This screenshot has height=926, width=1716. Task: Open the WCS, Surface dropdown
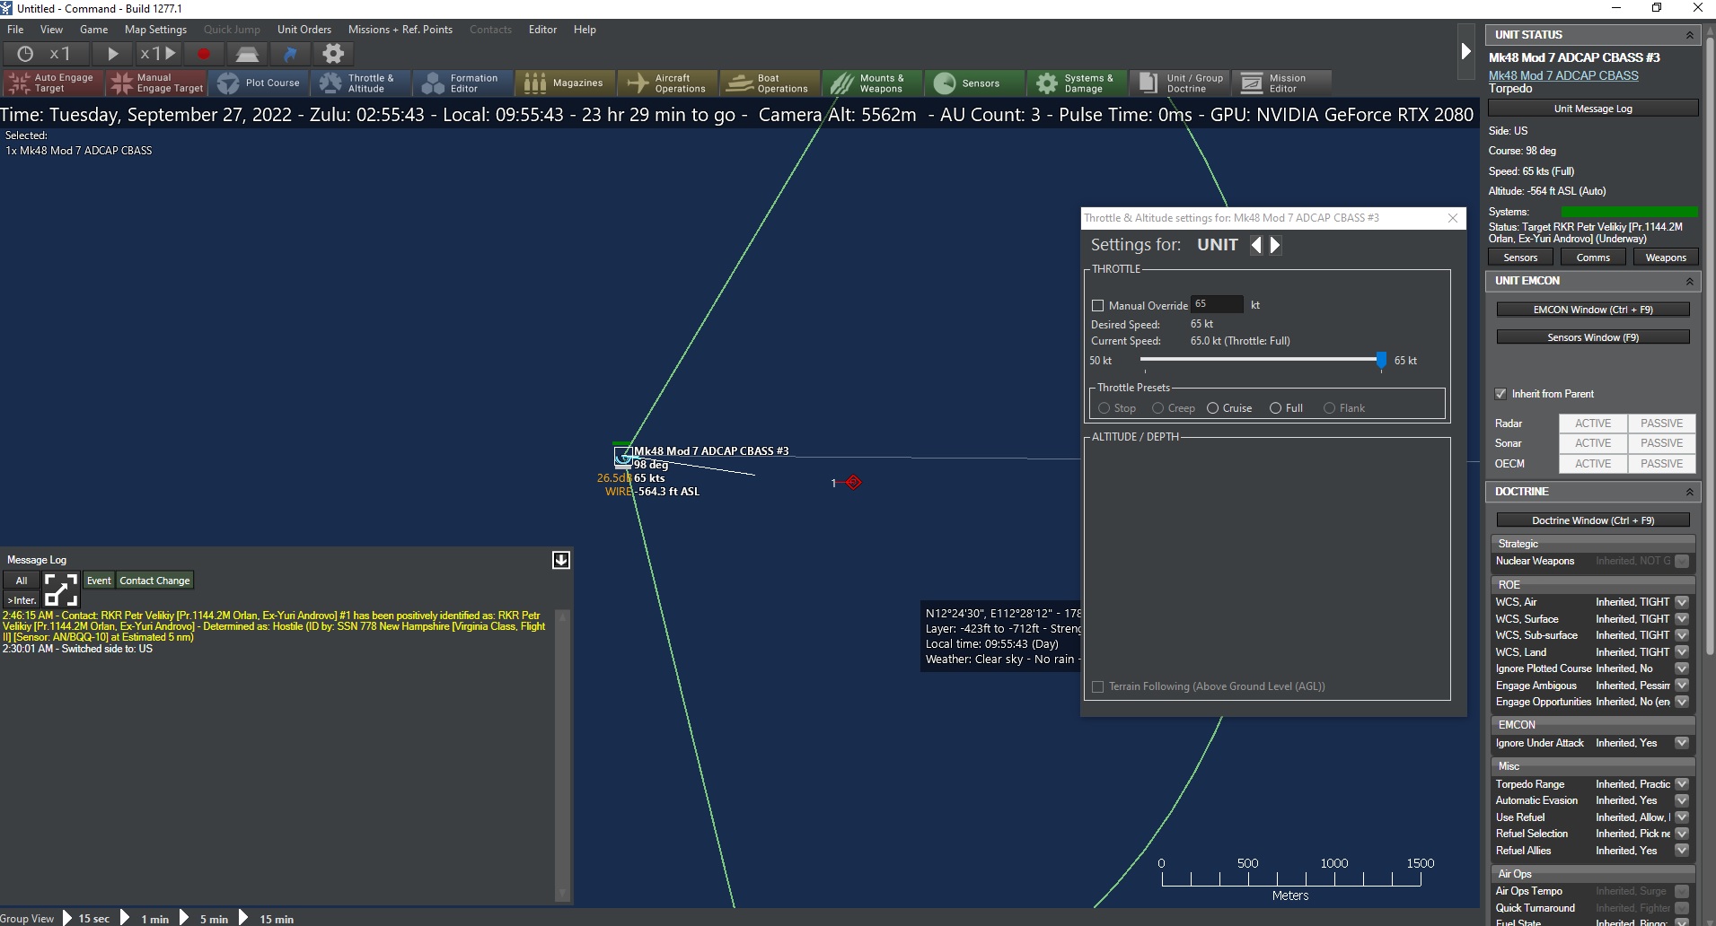click(x=1682, y=619)
